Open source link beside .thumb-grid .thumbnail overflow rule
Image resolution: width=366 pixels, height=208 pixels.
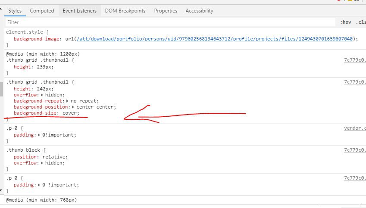pos(355,82)
